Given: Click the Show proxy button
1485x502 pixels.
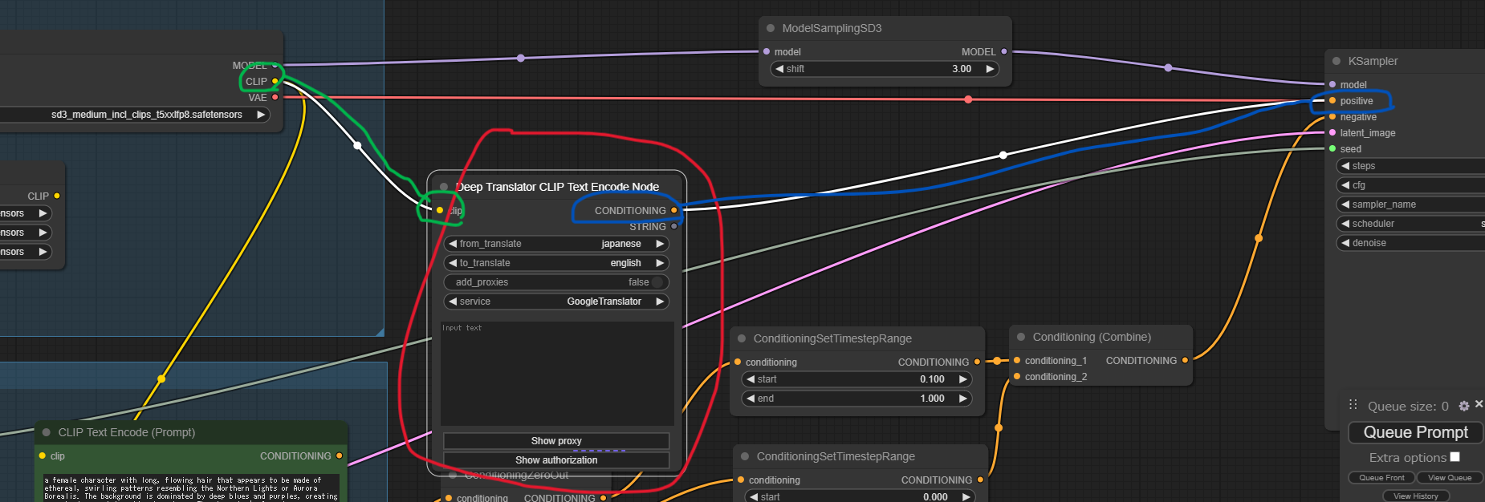Looking at the screenshot, I should pos(556,441).
